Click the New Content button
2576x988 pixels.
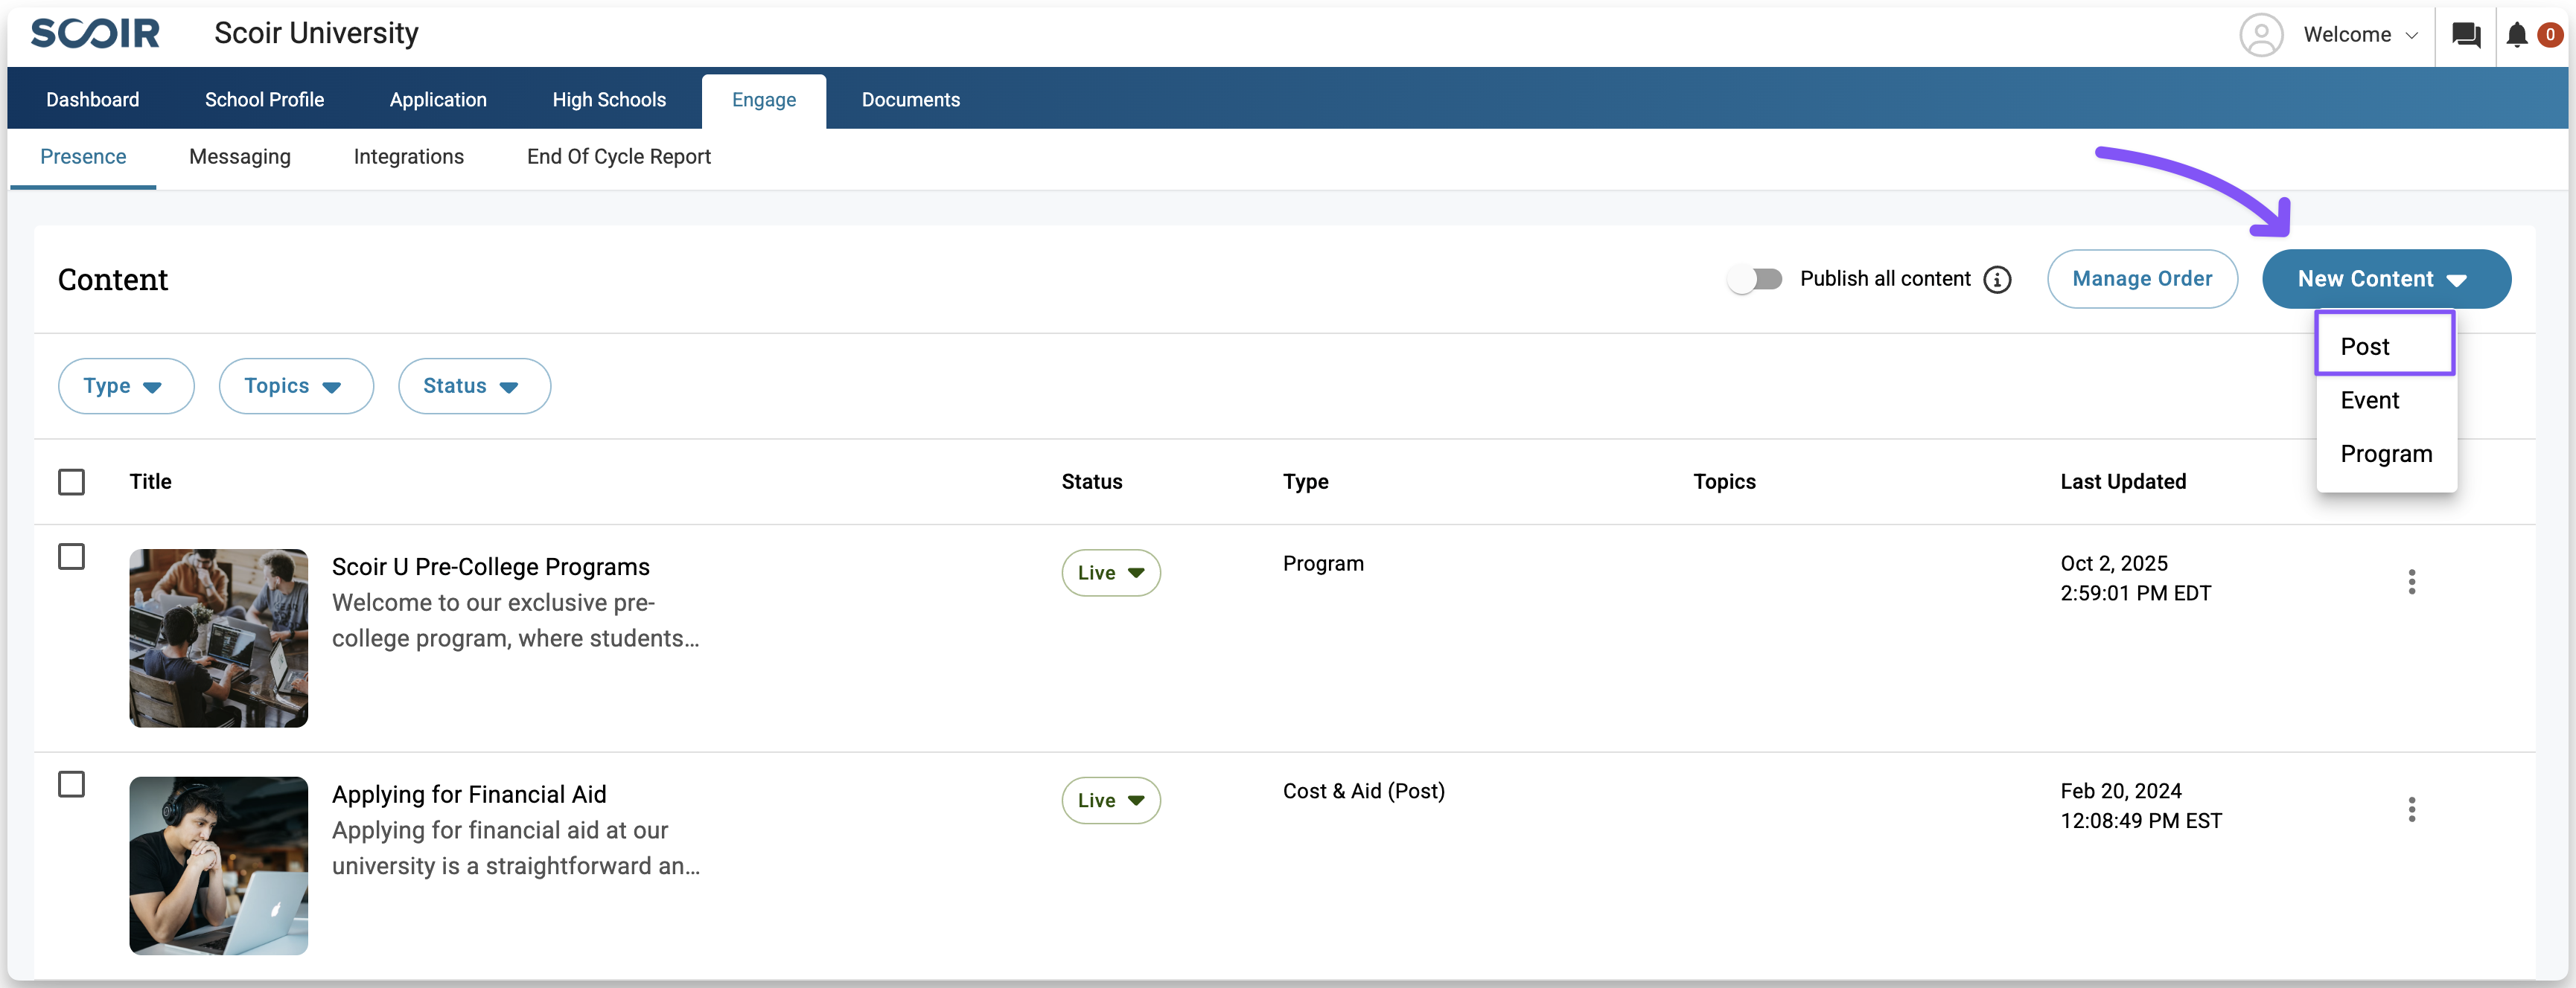coord(2384,279)
